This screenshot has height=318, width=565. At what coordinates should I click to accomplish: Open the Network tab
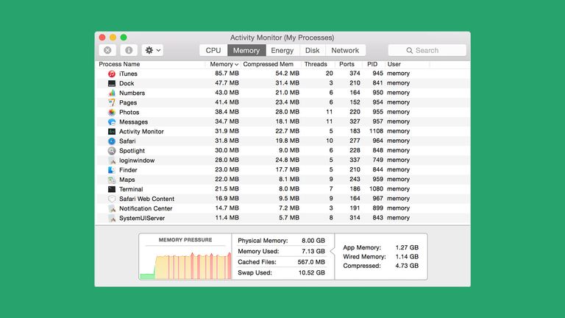[345, 50]
